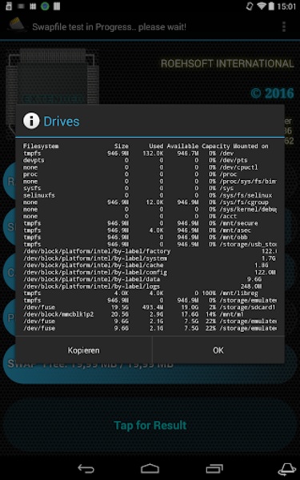Go back with the navigation back button

(86, 468)
